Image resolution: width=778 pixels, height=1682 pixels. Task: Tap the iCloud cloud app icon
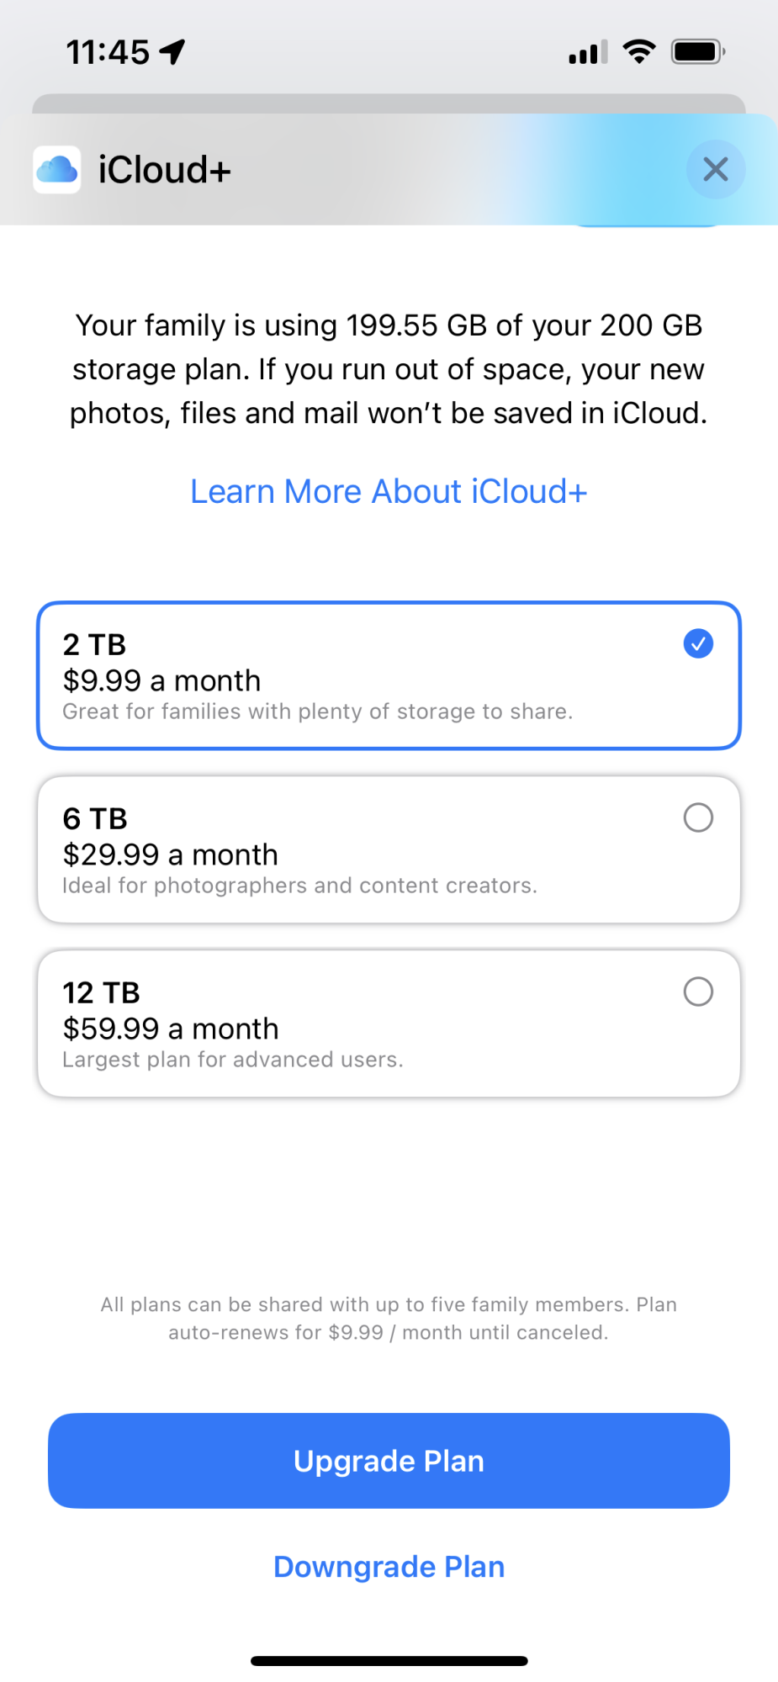pyautogui.click(x=57, y=170)
